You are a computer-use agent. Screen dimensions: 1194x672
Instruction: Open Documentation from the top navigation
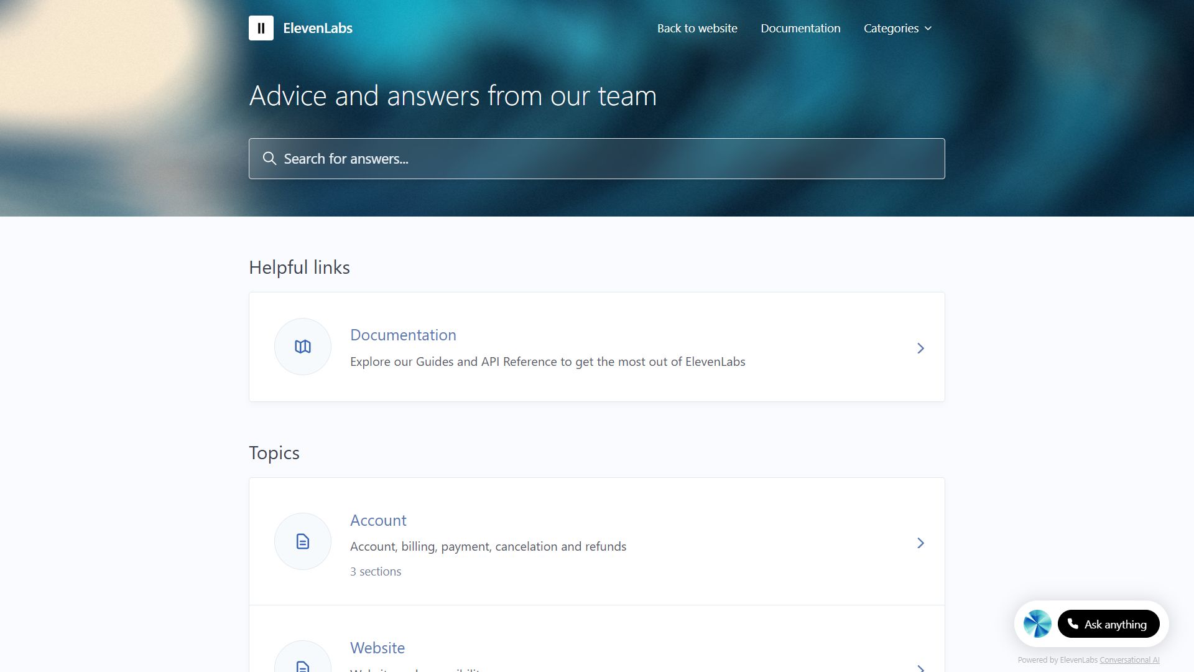[x=801, y=28]
